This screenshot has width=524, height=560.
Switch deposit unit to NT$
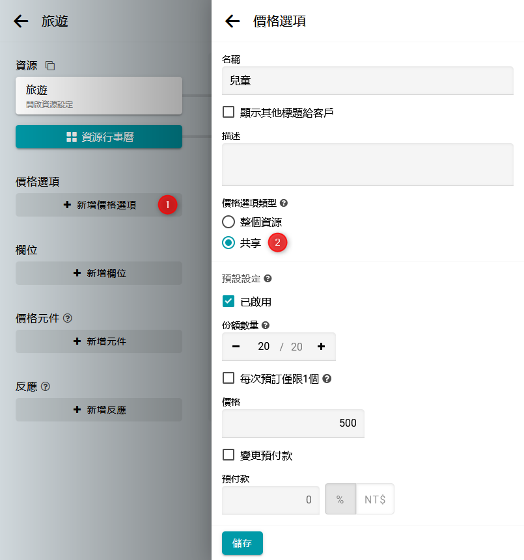[x=375, y=500]
